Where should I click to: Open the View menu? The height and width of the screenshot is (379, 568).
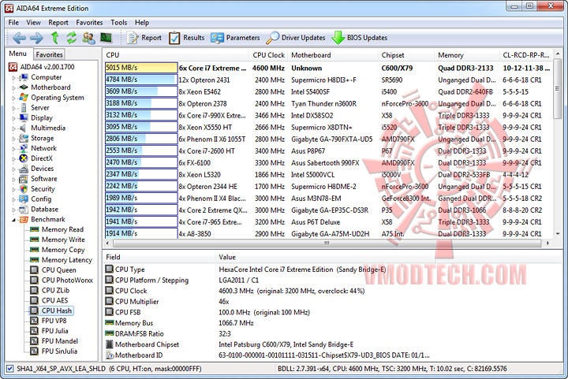(x=33, y=22)
